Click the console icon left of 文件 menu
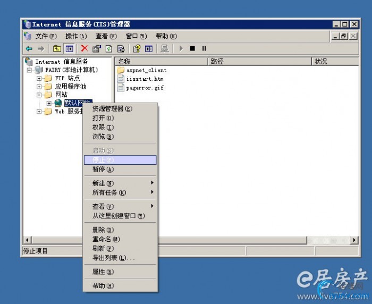The image size is (372, 304). [28, 36]
